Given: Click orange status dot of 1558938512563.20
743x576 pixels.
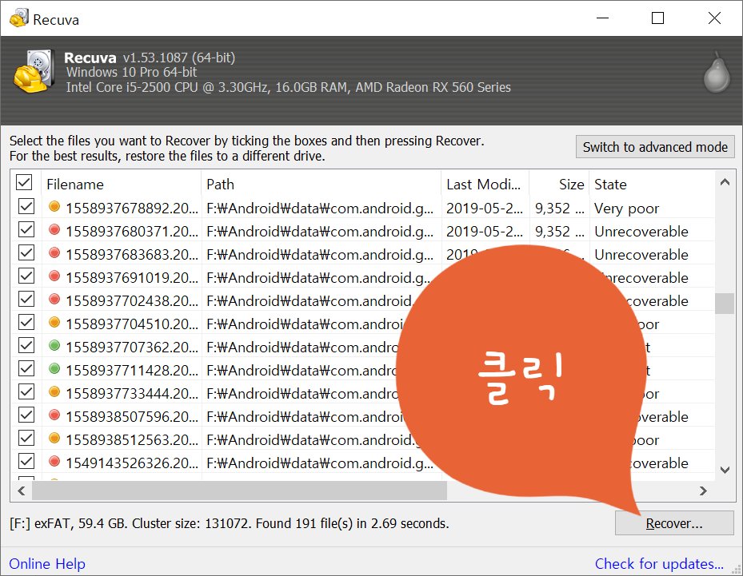Looking at the screenshot, I should [x=54, y=439].
